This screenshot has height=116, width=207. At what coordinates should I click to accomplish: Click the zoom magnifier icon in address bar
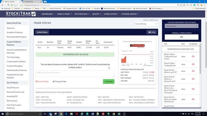(178, 5)
